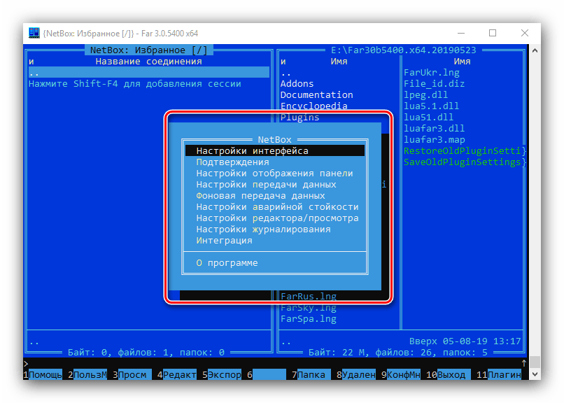Click the F11 'Плагин' key bar button
This screenshot has height=403, width=564.
point(504,374)
